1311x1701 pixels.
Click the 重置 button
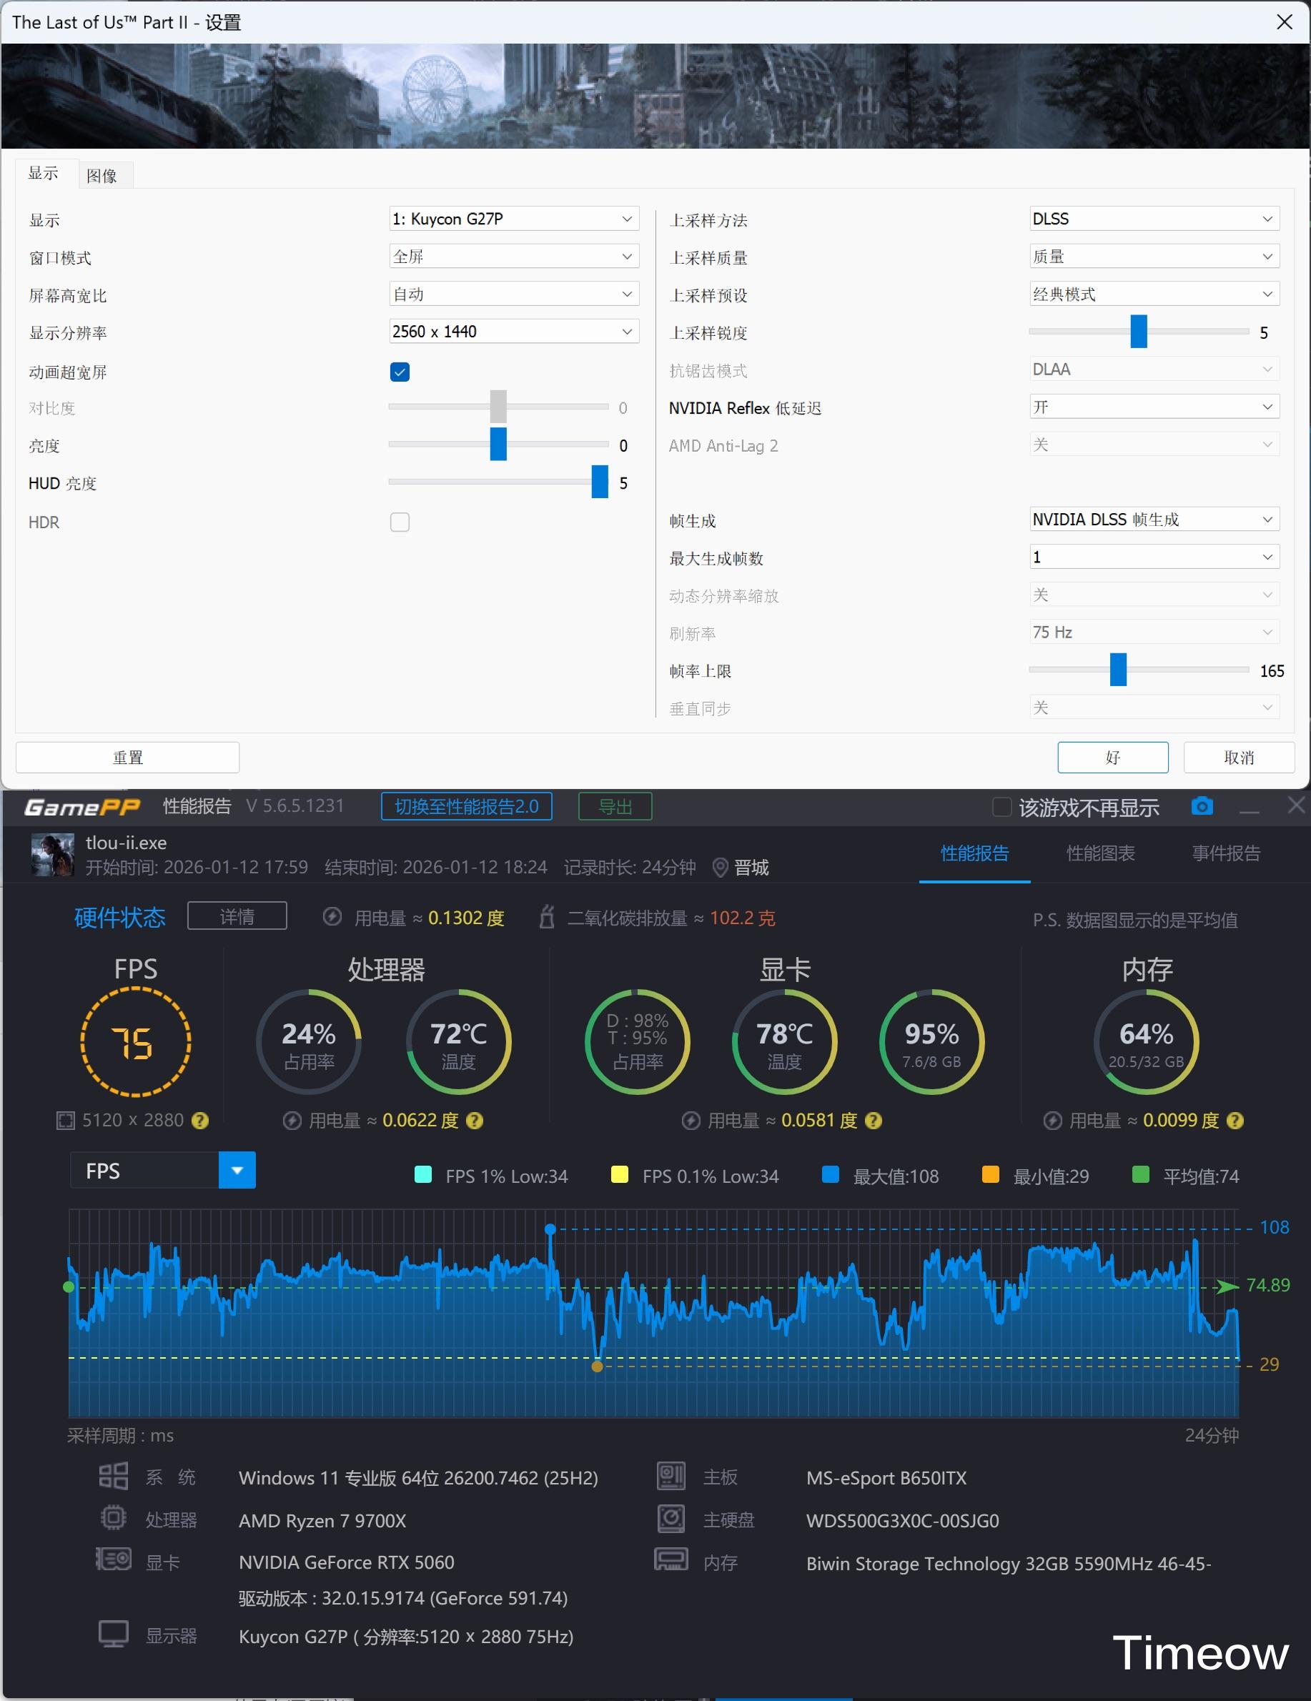point(128,757)
